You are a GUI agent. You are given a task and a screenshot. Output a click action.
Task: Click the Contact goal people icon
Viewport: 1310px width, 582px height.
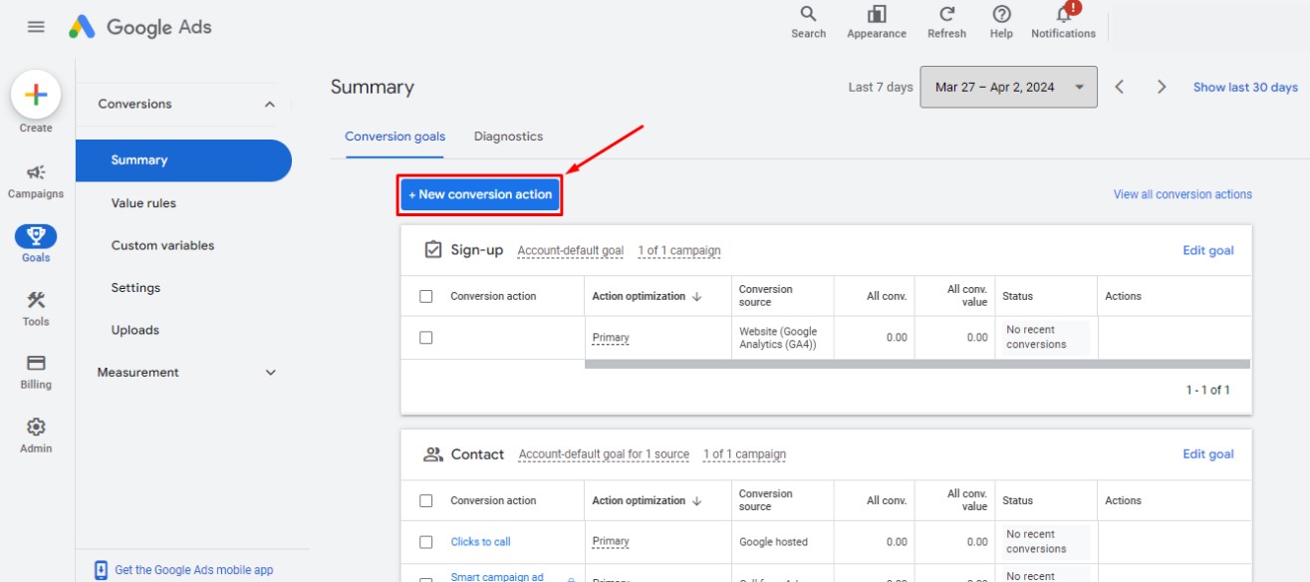(432, 454)
